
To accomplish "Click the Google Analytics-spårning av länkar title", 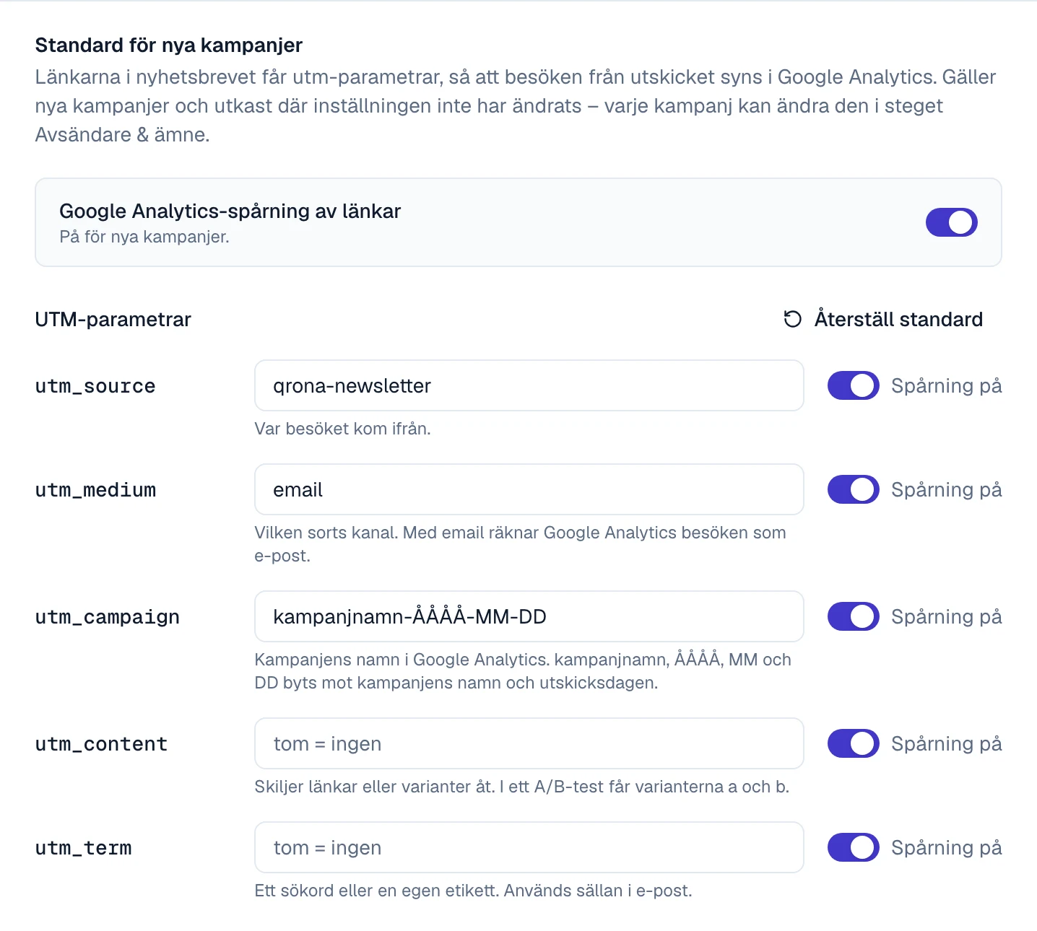I will (230, 211).
